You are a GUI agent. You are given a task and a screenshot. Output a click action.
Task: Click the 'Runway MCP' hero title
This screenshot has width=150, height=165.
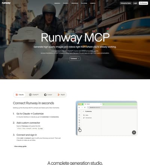click(x=75, y=37)
